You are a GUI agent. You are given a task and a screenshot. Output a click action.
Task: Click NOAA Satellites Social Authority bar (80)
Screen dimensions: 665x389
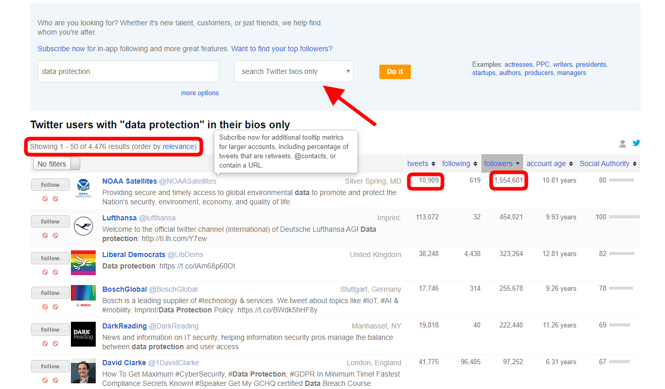tap(622, 181)
